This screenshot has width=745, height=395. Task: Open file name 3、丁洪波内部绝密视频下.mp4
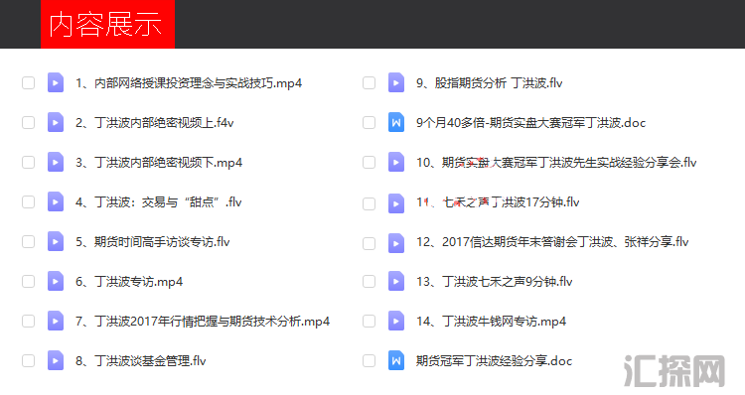point(159,163)
